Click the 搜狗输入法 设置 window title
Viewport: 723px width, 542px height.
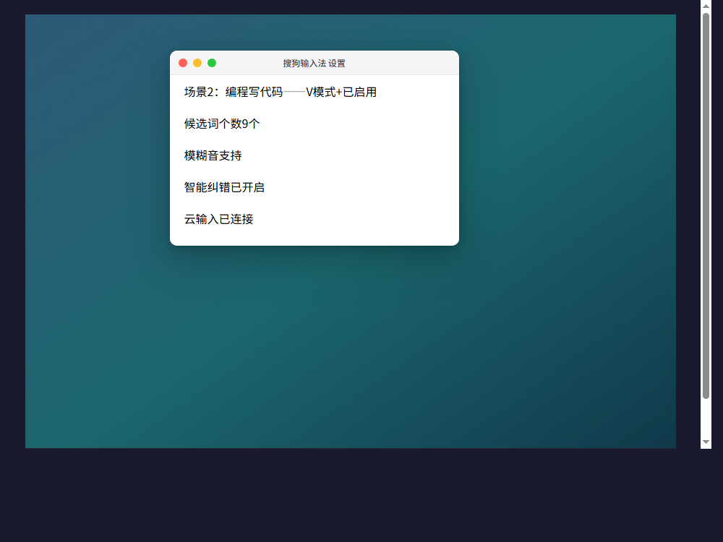point(314,63)
